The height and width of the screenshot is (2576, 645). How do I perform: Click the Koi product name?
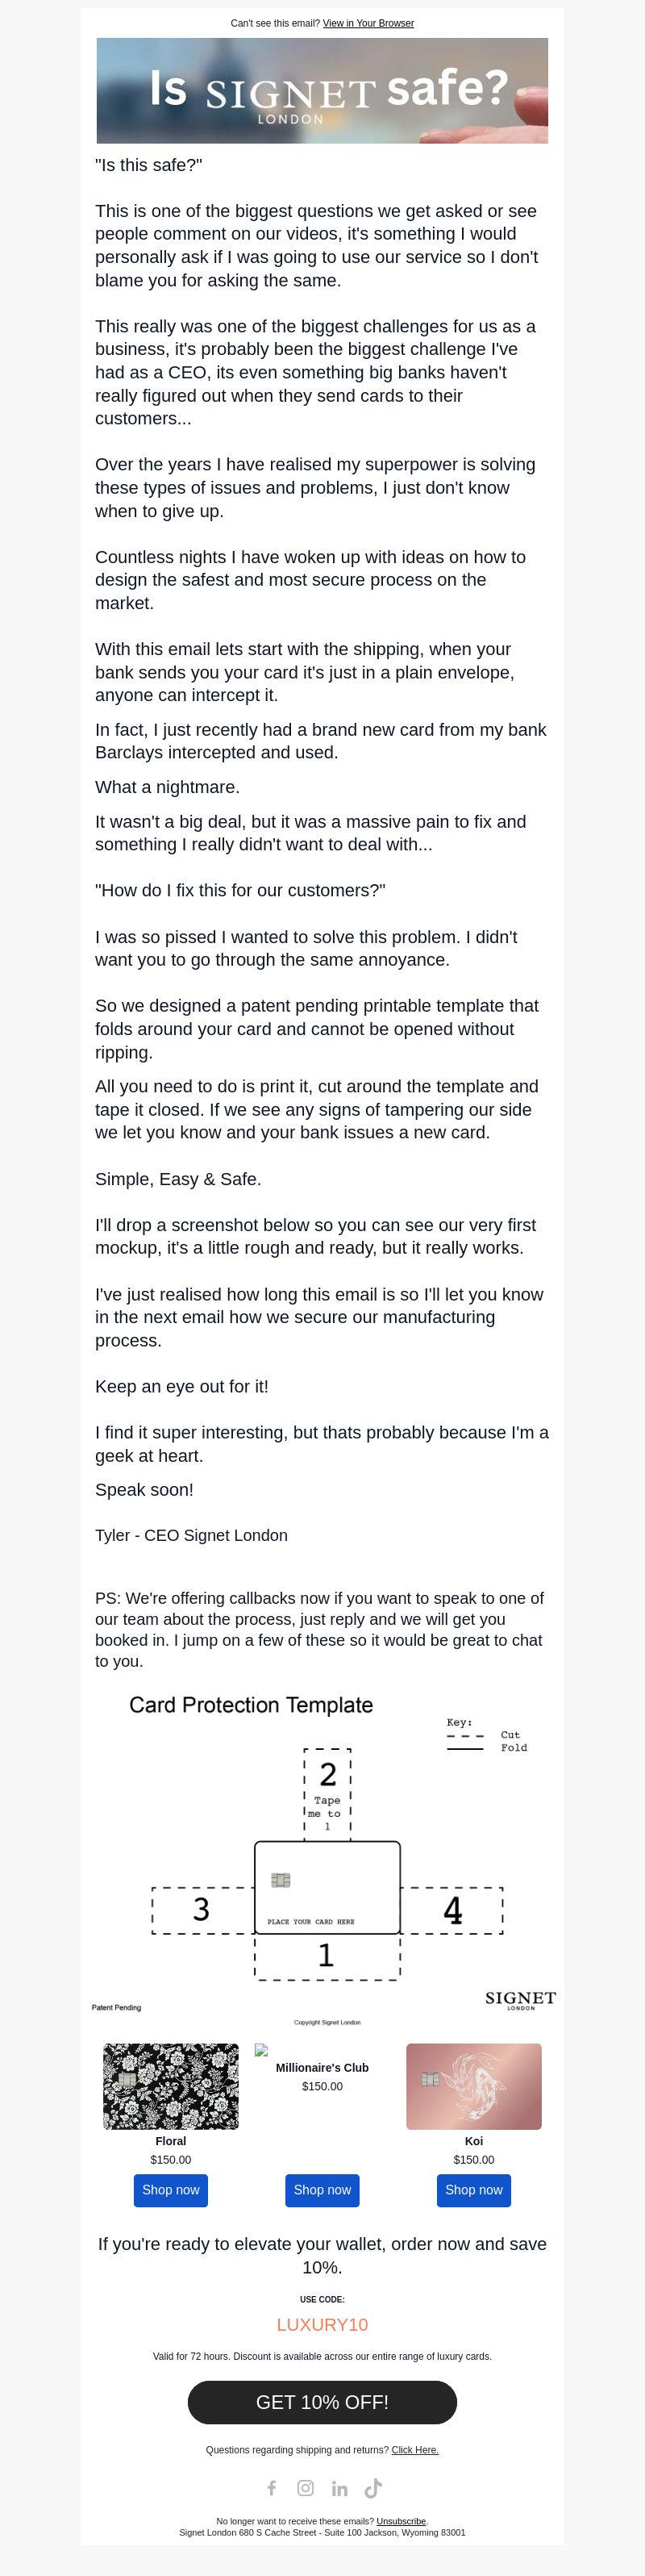(474, 2141)
